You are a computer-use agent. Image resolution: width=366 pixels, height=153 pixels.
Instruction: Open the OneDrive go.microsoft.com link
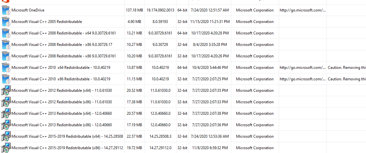point(302,10)
